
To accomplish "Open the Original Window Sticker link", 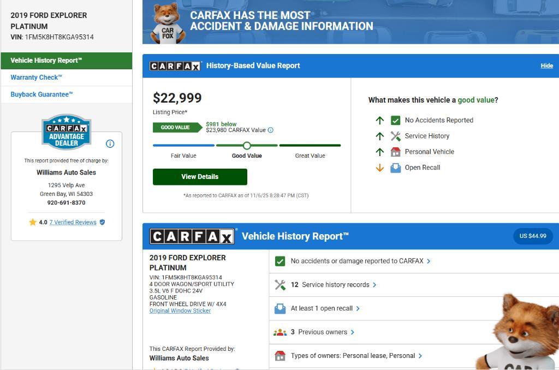I will pyautogui.click(x=180, y=311).
